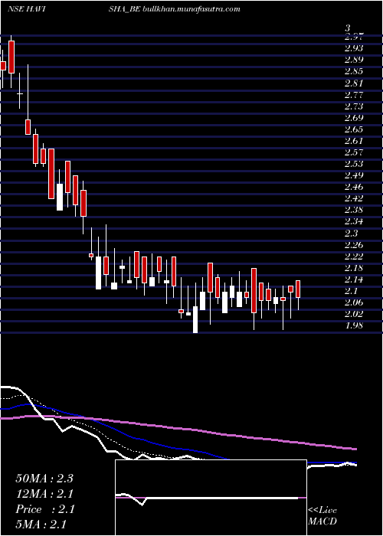
Task: Select the 2.46 price axis label
Action: pyautogui.click(x=354, y=187)
